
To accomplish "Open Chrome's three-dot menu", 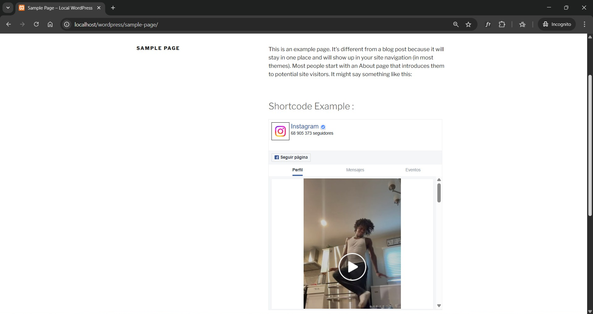I will [585, 24].
